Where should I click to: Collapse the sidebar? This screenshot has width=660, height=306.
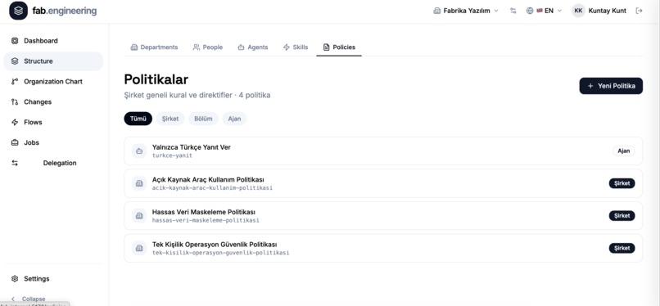[x=28, y=299]
